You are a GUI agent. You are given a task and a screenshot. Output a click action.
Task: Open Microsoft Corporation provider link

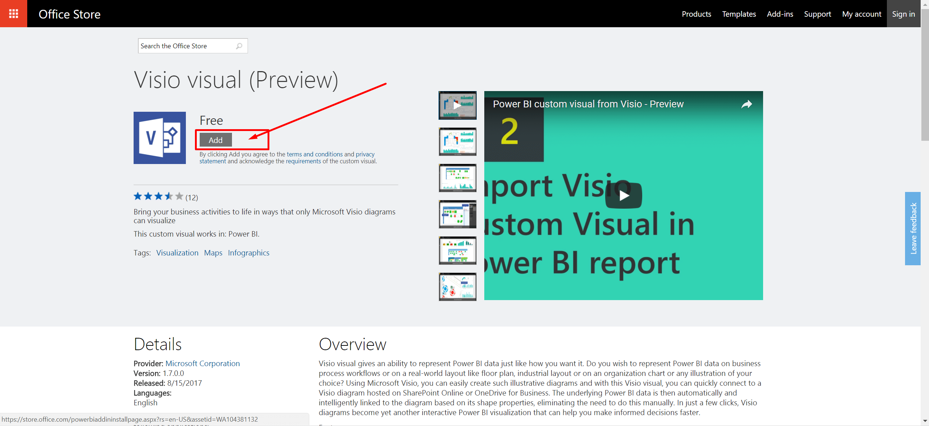(x=203, y=364)
